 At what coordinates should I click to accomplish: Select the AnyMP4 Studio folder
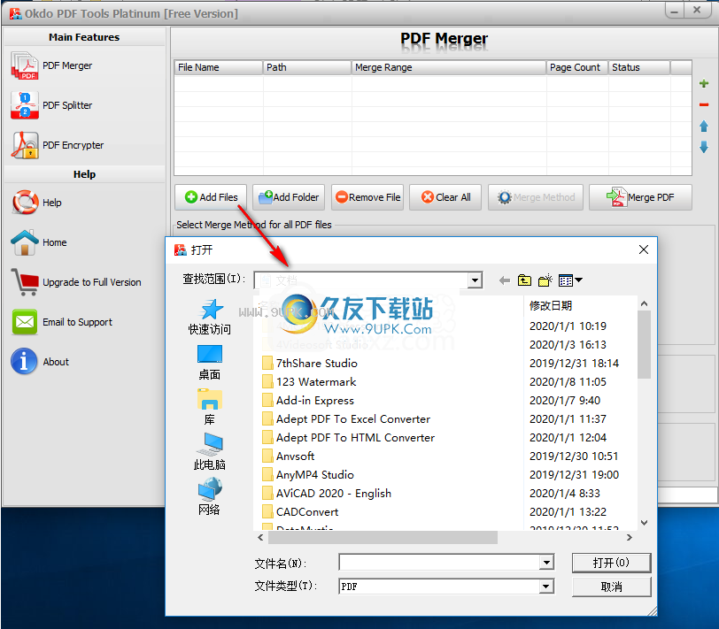click(x=308, y=474)
